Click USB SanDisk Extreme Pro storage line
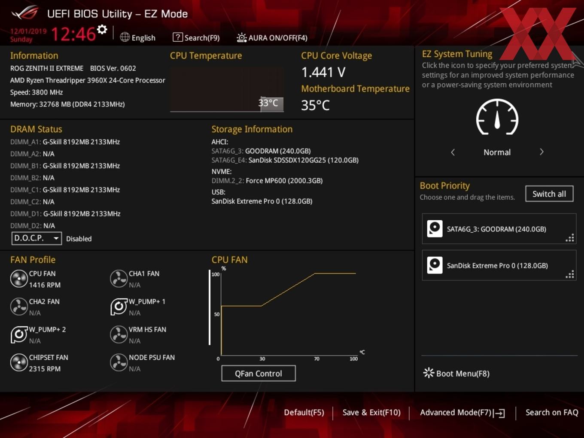Viewport: 584px width, 438px height. [x=262, y=201]
